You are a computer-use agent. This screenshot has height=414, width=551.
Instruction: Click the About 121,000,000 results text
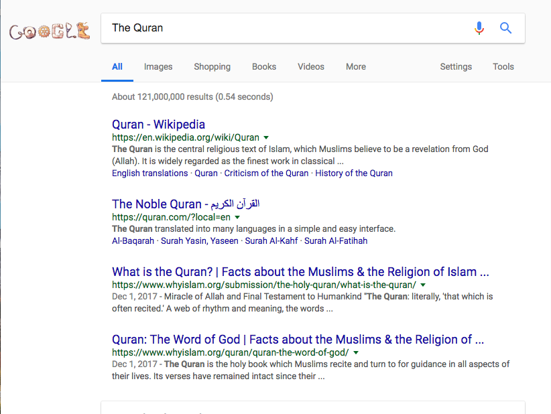point(192,97)
